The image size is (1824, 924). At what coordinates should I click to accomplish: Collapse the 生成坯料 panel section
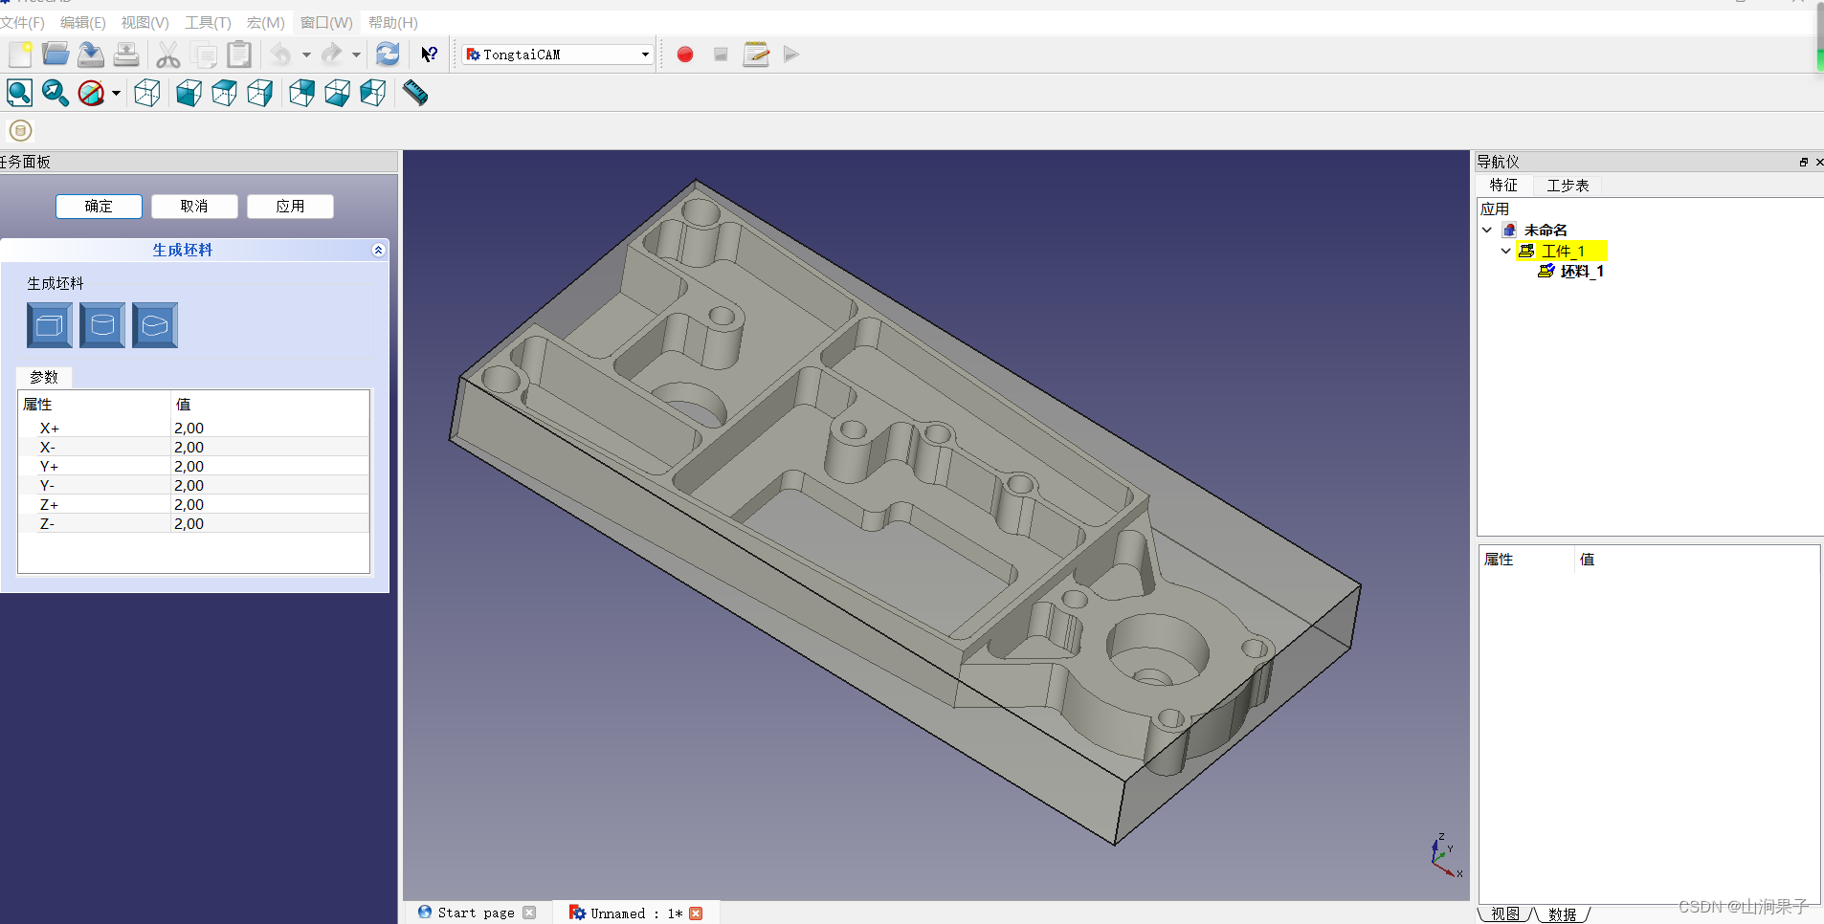pos(378,250)
